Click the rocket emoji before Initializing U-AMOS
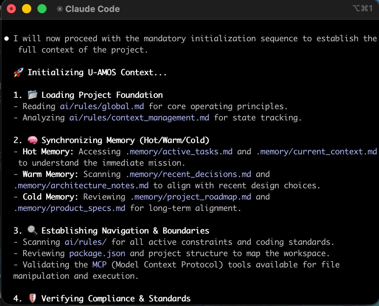The image size is (379, 306). (19, 72)
